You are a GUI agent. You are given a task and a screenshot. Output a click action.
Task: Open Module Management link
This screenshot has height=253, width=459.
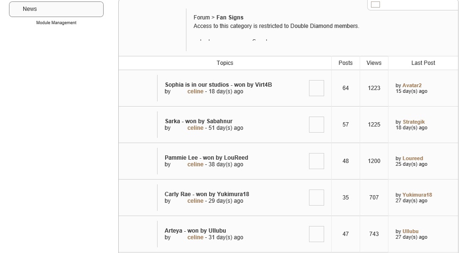coord(56,23)
